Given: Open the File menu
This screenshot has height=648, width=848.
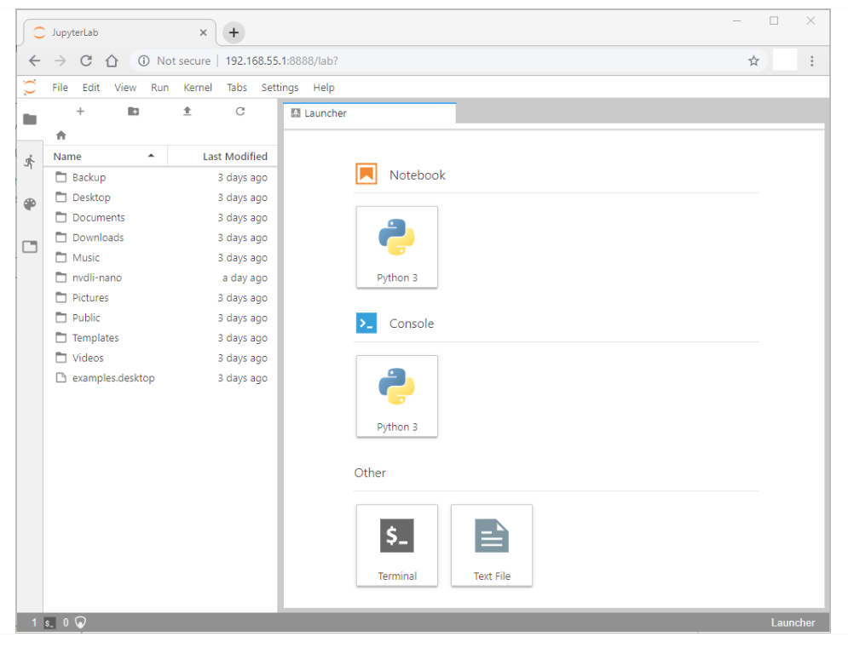Looking at the screenshot, I should 60,88.
